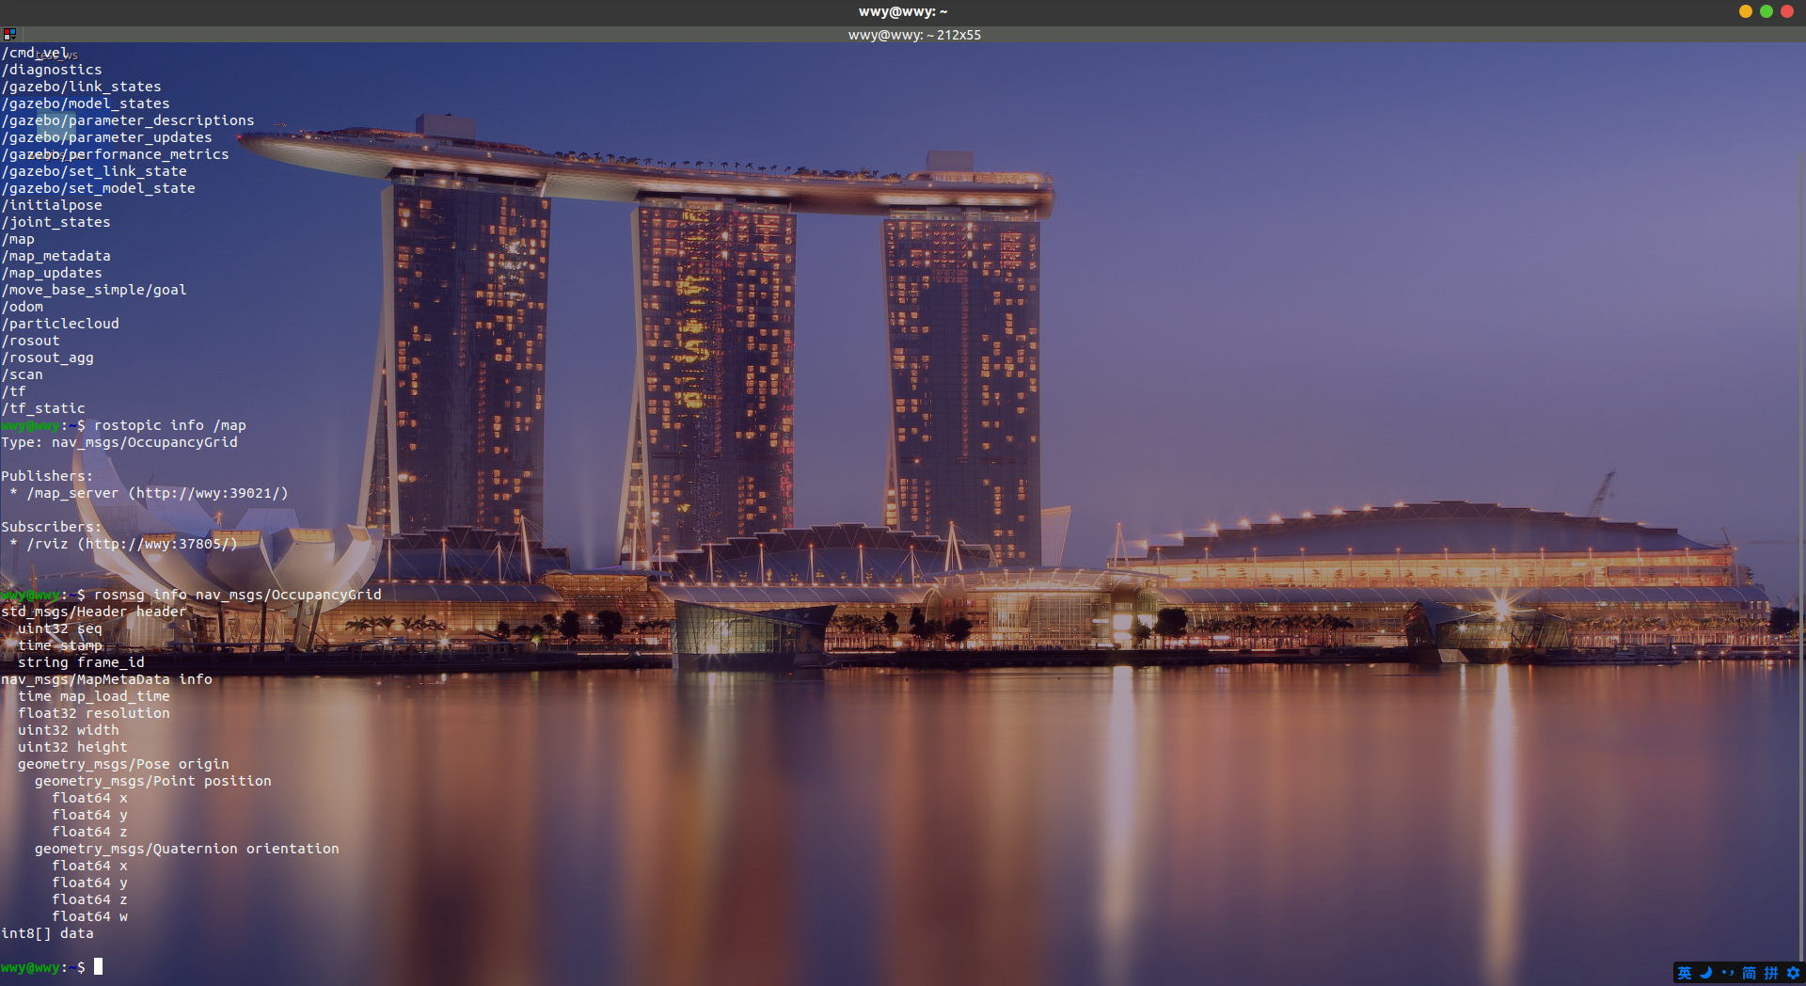
Task: Click the 'float64 w' field line
Action: coord(89,916)
